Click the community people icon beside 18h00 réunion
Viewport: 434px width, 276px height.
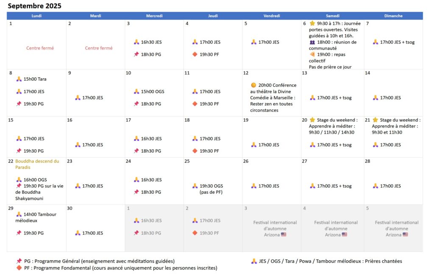point(312,42)
